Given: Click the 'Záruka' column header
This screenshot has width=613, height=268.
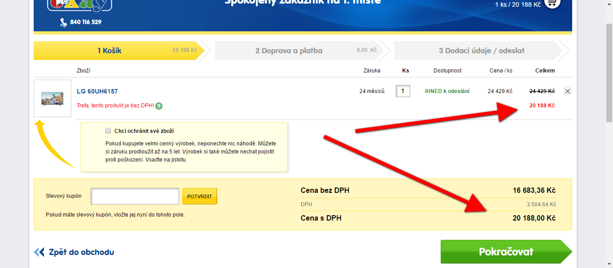Looking at the screenshot, I should 372,71.
